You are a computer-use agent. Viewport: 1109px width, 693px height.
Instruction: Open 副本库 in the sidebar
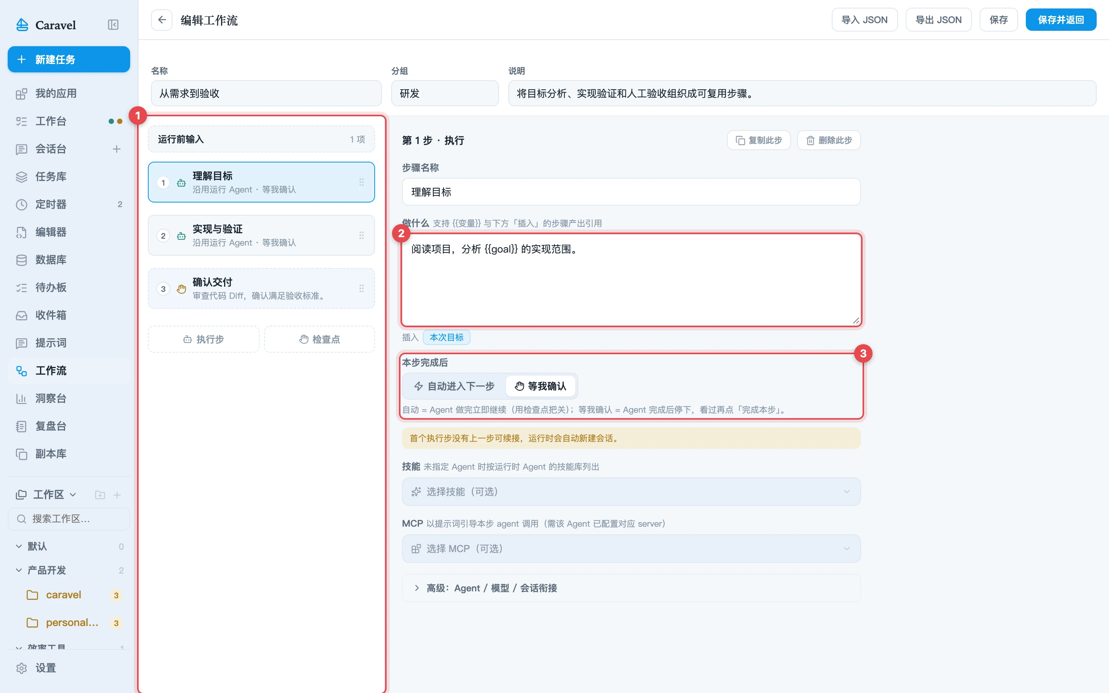tap(69, 454)
